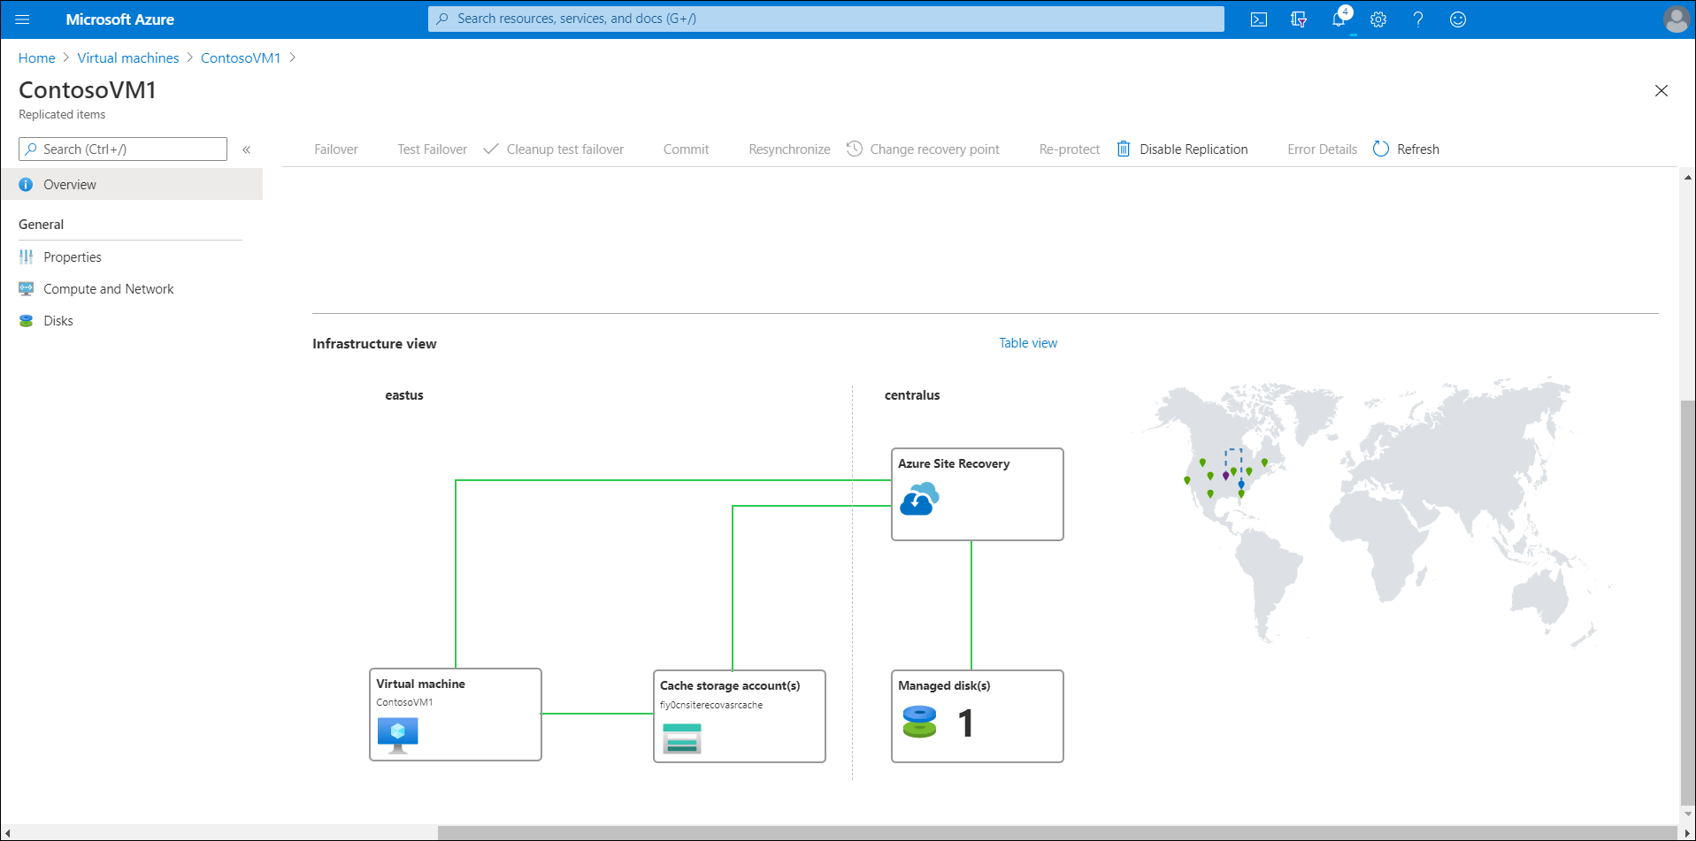The width and height of the screenshot is (1696, 841).
Task: Click the horizontal scrollbar left arrow
Action: (8, 833)
